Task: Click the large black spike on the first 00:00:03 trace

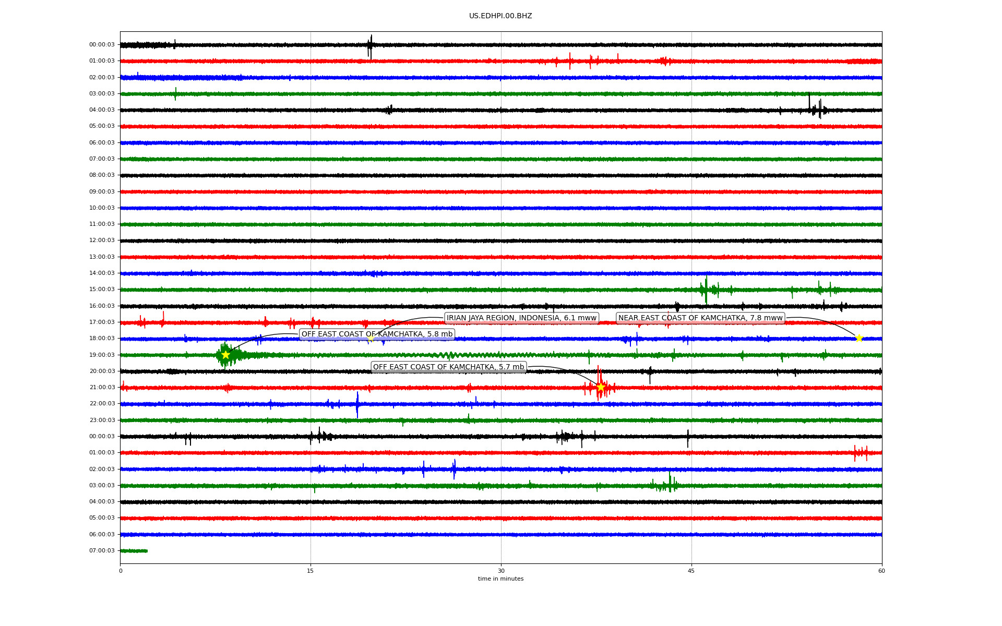Action: tap(371, 46)
